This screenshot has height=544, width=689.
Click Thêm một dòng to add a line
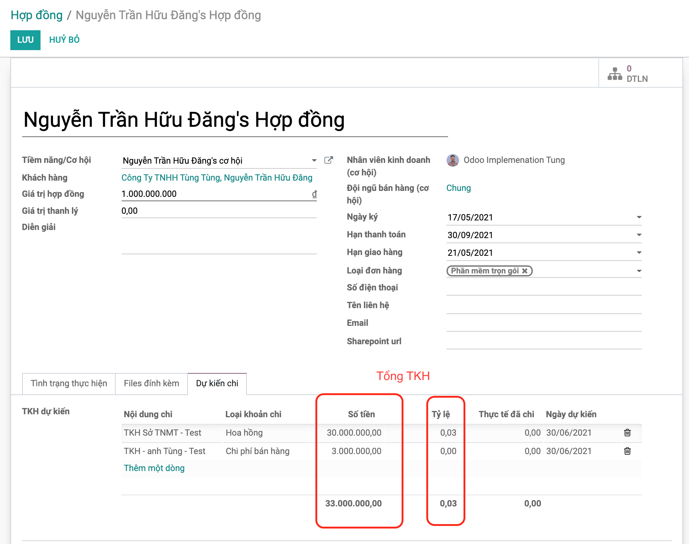(154, 468)
